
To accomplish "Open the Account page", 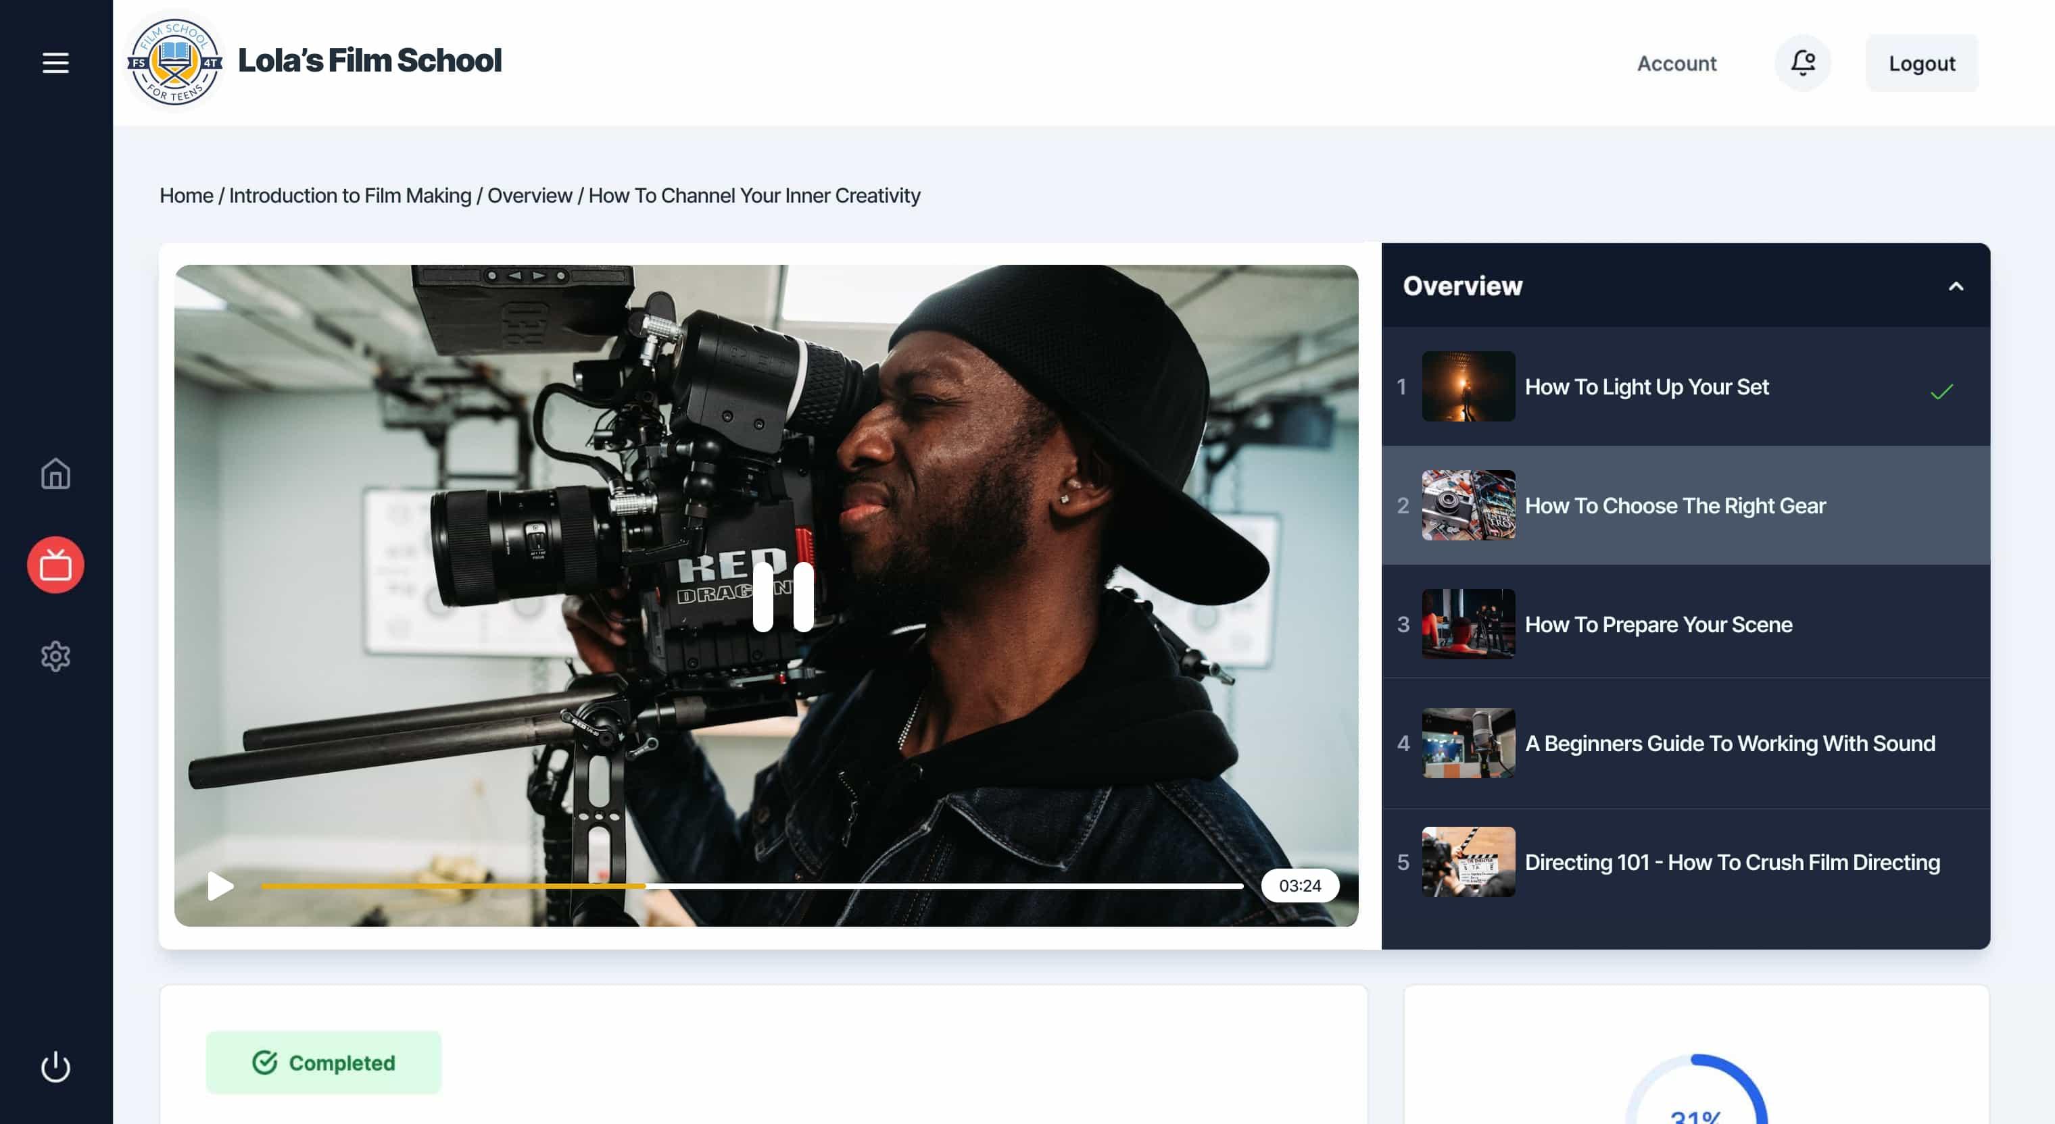I will tap(1676, 63).
